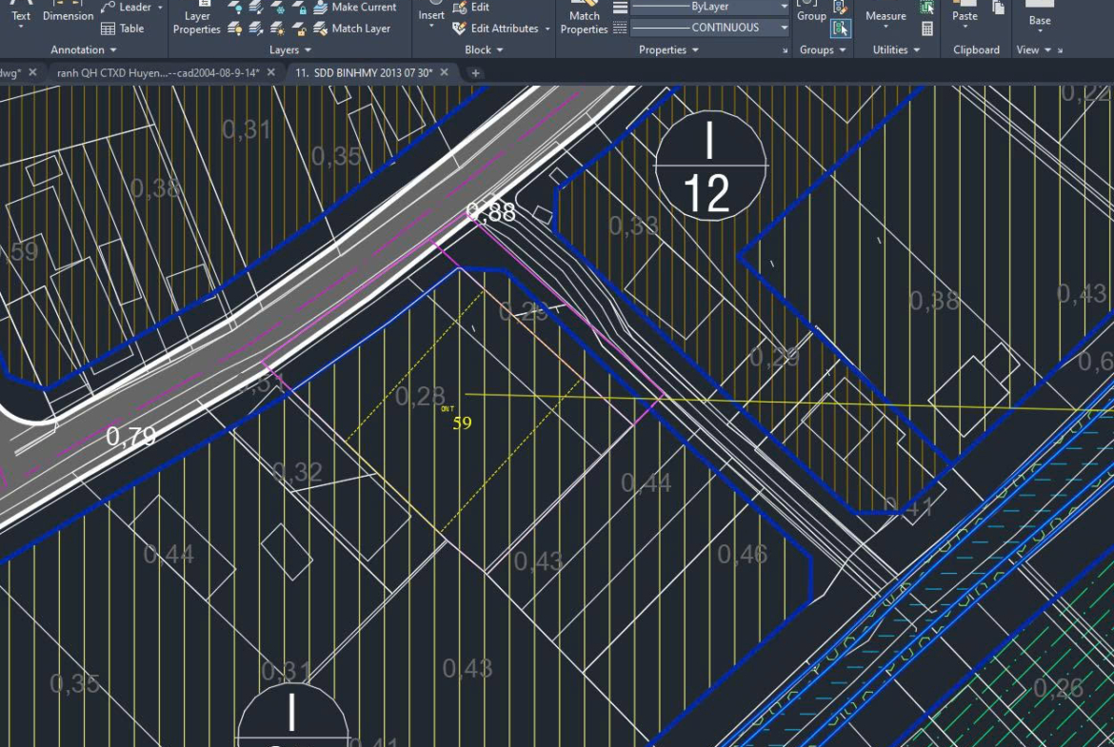Close the ranh QH CTXD Huyen tab
Viewport: 1114px width, 747px height.
click(271, 73)
